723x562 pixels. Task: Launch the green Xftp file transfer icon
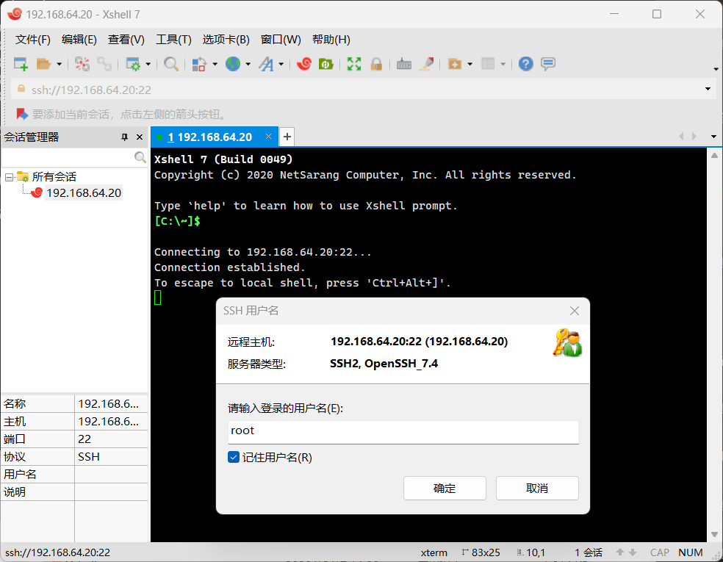[x=326, y=64]
